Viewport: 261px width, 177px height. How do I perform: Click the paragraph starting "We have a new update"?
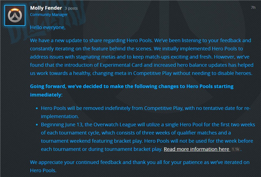tap(142, 57)
